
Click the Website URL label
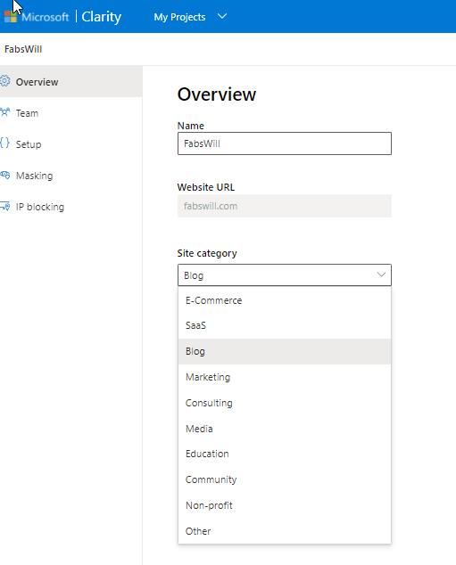[205, 187]
